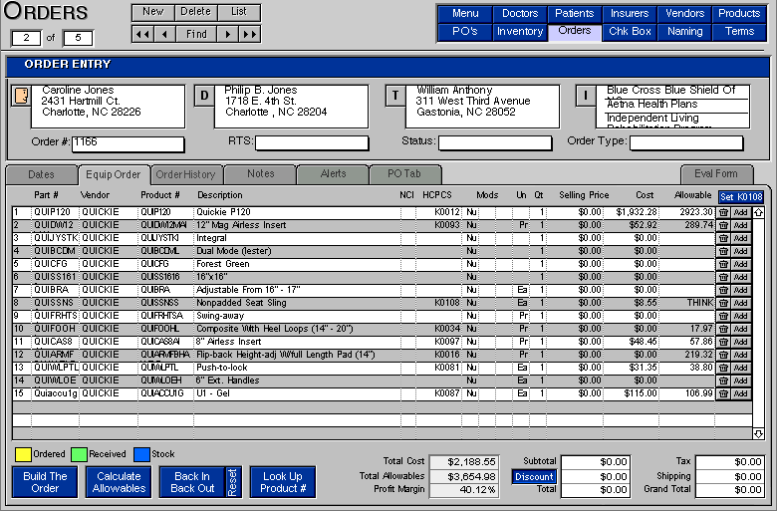This screenshot has width=777, height=511.
Task: Click Add on the Quickie P120 row
Action: 741,212
